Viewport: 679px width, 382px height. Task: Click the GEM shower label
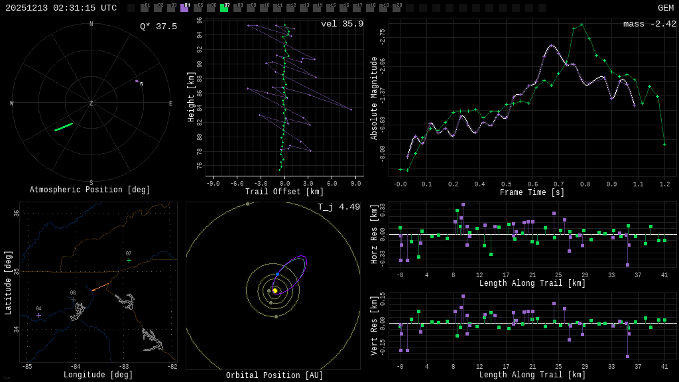point(665,8)
